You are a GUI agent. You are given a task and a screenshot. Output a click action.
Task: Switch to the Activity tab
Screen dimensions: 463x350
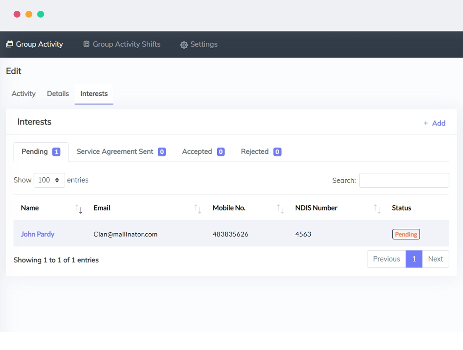pos(24,94)
